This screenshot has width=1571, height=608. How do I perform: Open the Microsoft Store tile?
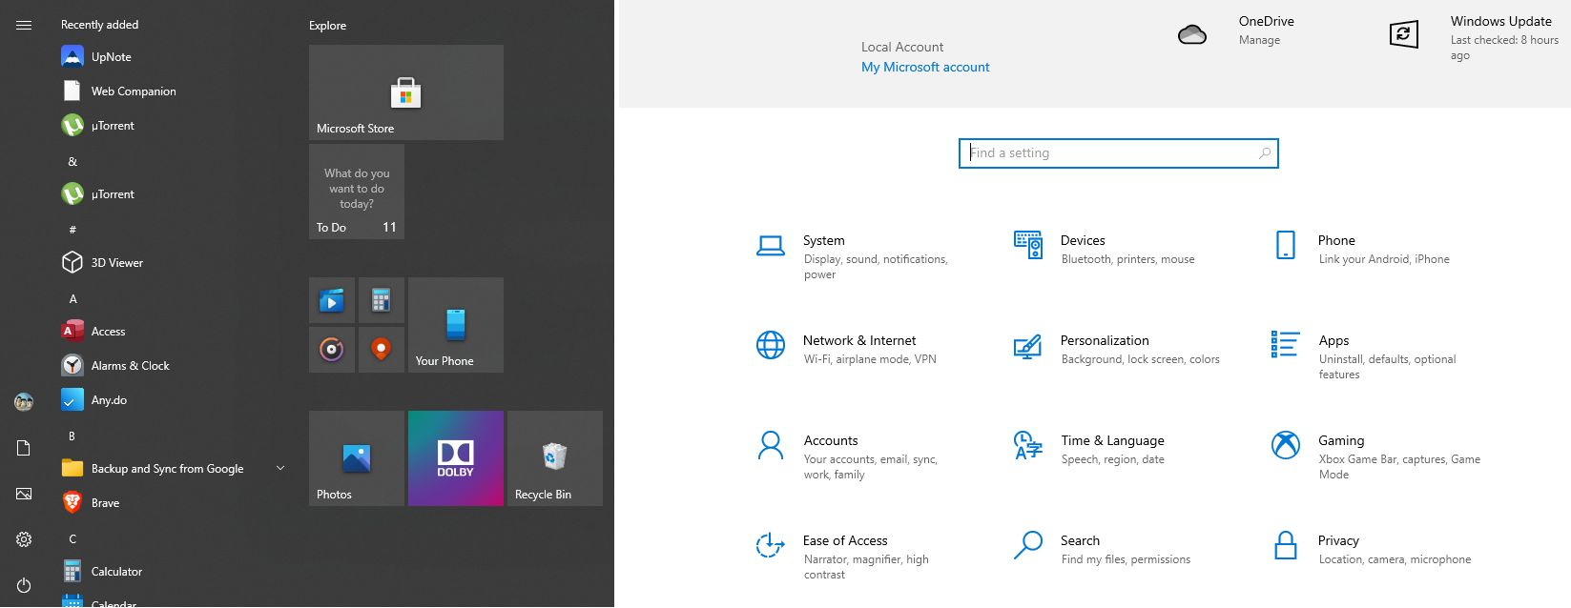[406, 92]
